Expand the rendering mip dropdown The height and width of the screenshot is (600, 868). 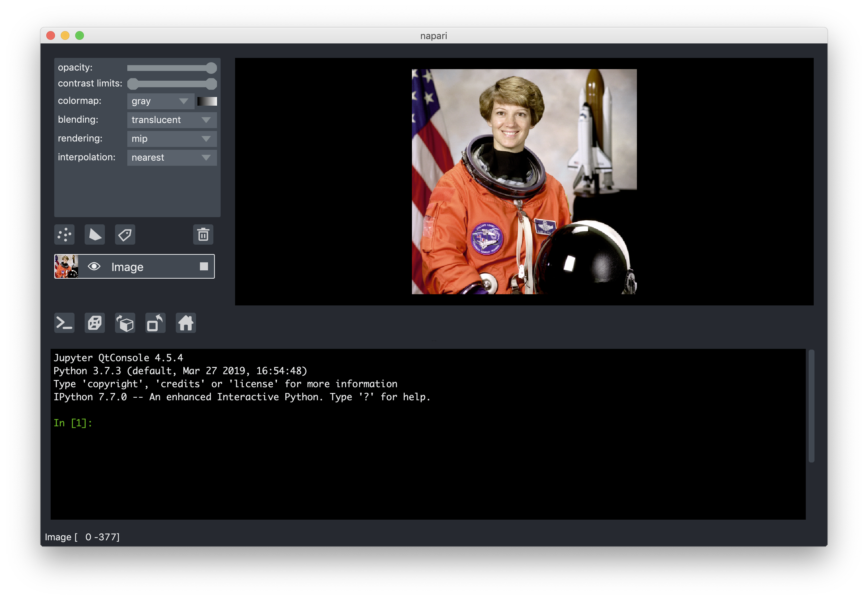[x=172, y=139]
